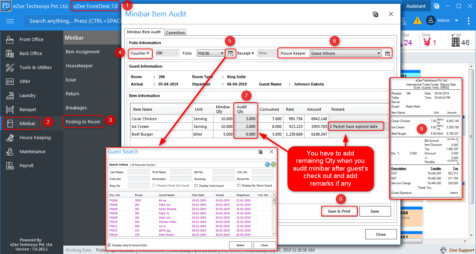This screenshot has height=254, width=476.
Task: Uncheck Display only In-house folio
Action: pyautogui.click(x=110, y=245)
